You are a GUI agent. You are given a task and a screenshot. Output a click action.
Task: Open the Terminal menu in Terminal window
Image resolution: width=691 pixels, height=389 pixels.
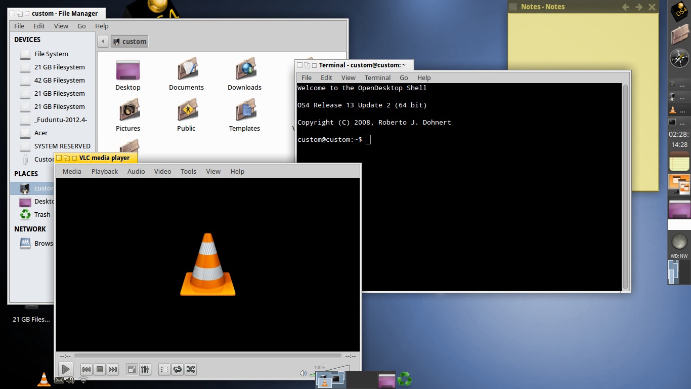pos(377,77)
